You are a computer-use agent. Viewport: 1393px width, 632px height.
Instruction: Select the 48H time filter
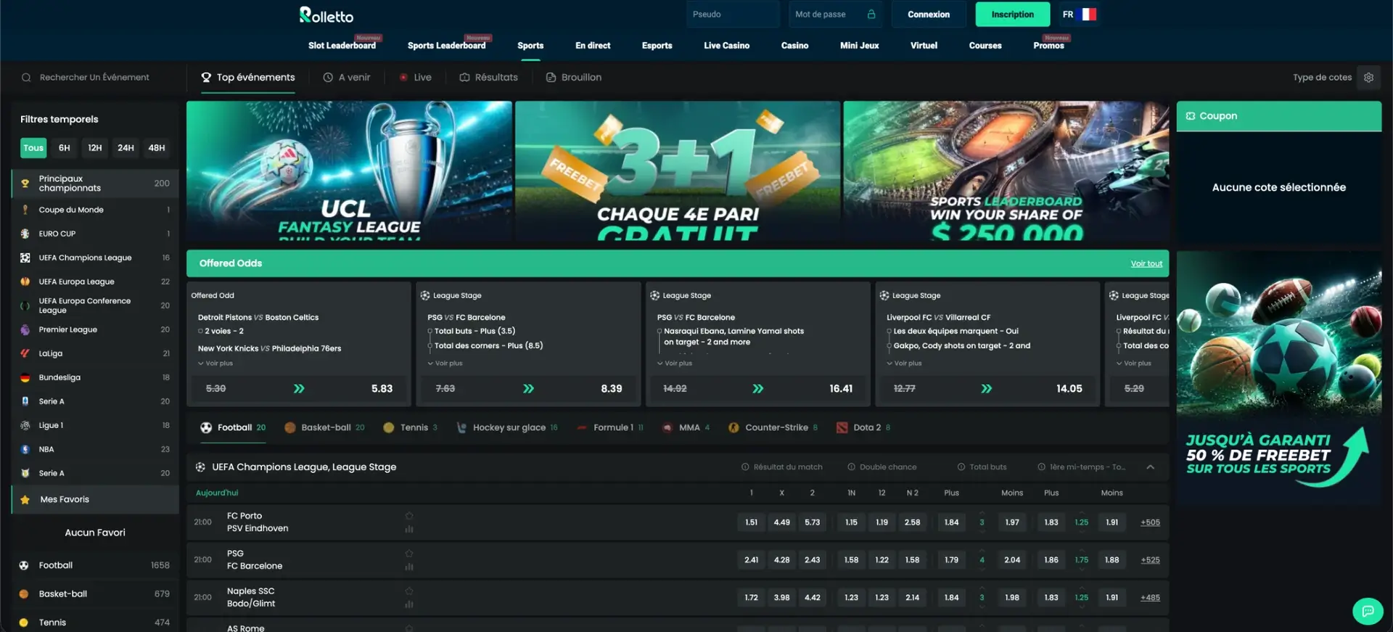point(157,148)
